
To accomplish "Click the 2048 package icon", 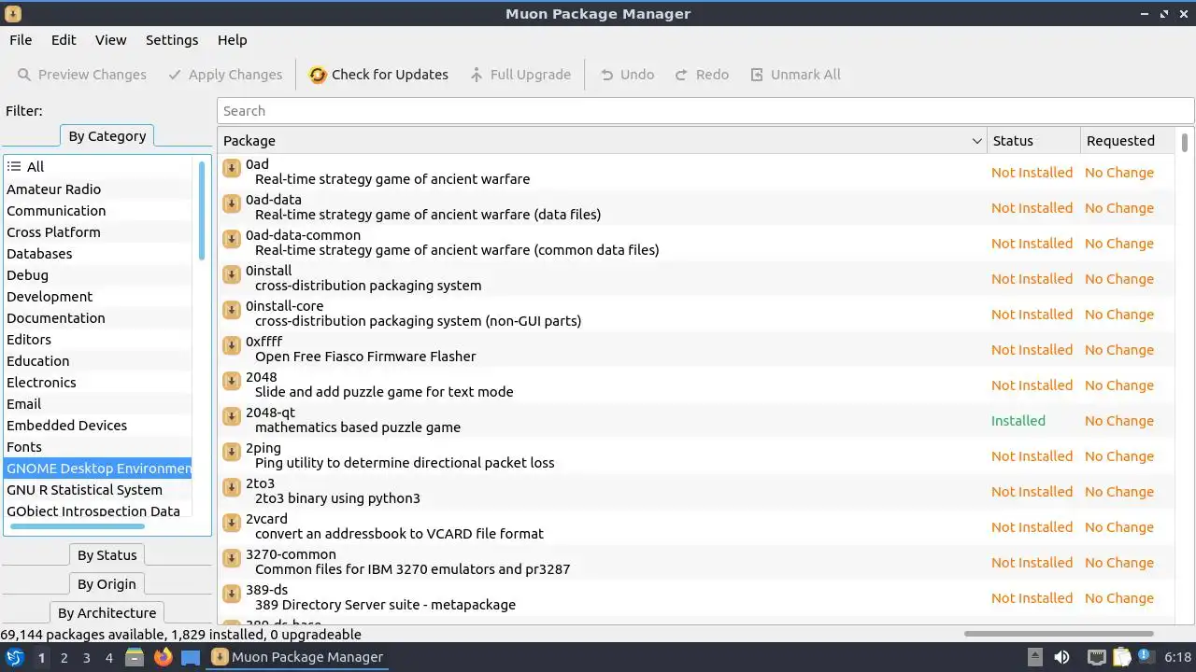I will click(232, 381).
